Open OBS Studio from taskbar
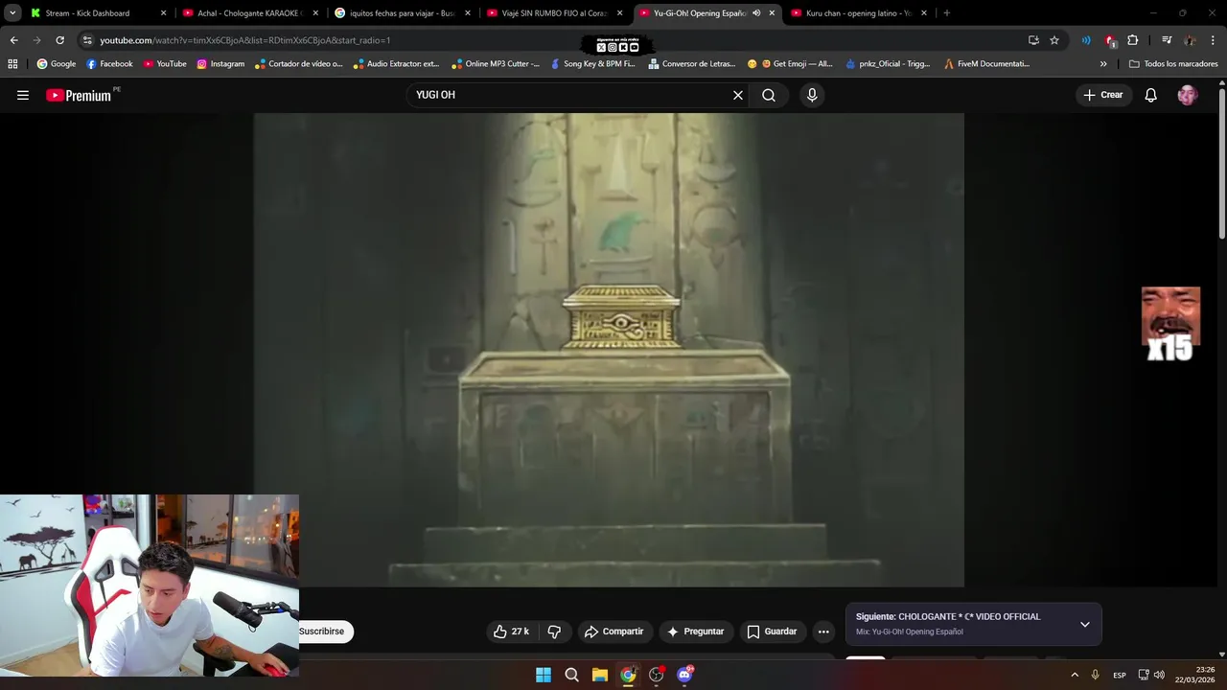This screenshot has width=1227, height=690. coord(656,675)
